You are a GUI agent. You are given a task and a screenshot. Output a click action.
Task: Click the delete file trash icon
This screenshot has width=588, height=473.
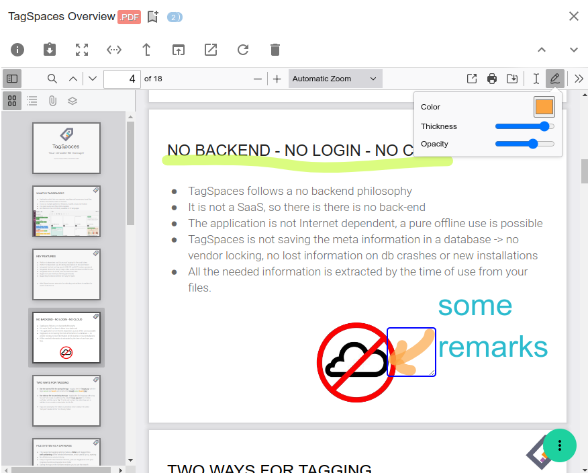[275, 50]
